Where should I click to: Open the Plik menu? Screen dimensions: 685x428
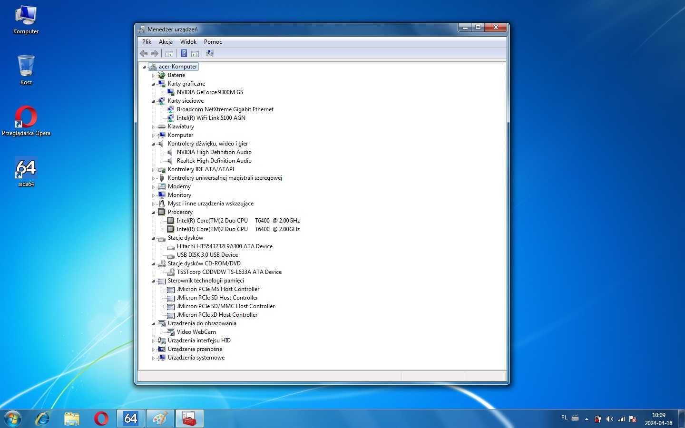point(147,42)
